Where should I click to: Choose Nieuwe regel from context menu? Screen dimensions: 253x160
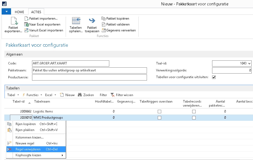pyautogui.click(x=36, y=143)
